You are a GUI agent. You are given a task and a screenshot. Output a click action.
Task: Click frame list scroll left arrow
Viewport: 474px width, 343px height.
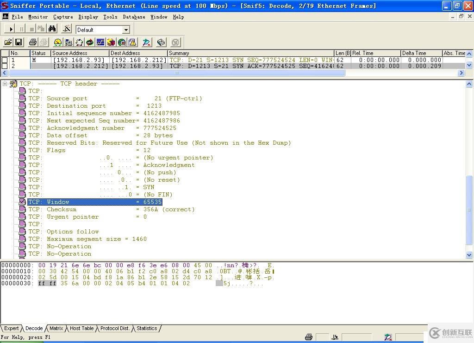[x=4, y=73]
